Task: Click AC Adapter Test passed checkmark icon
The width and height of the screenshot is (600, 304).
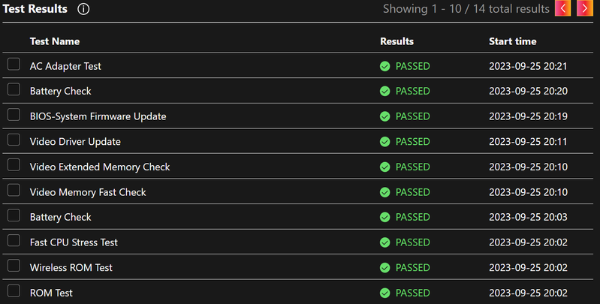Action: pos(385,66)
